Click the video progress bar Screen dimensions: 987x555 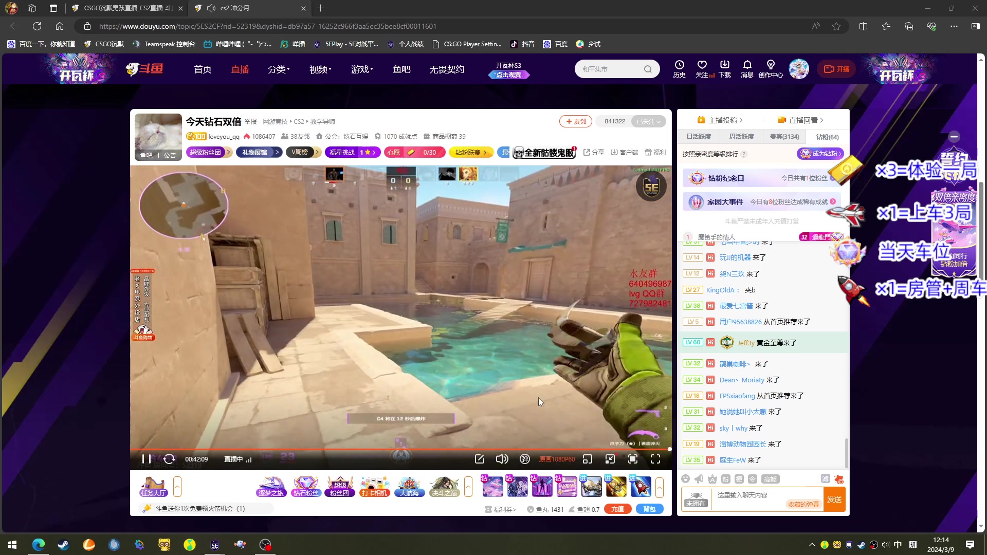point(400,449)
